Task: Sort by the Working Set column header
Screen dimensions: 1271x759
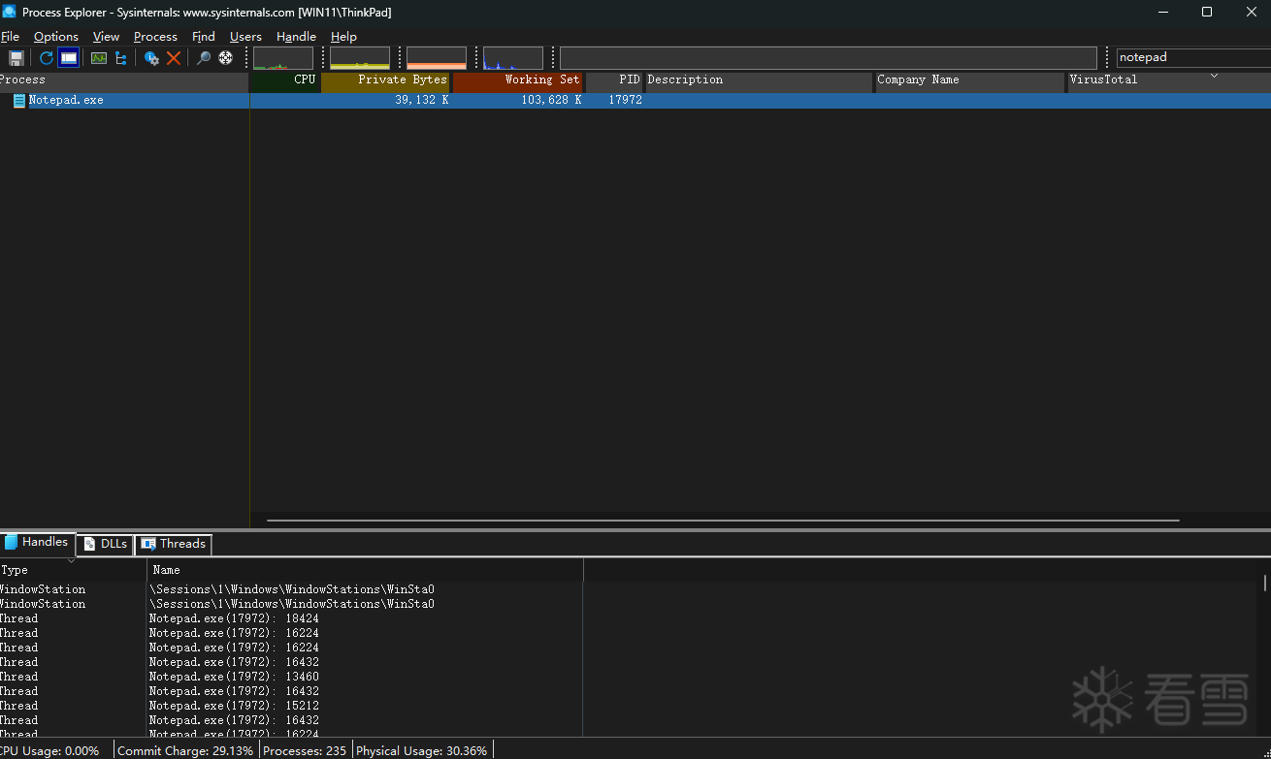Action: click(518, 80)
